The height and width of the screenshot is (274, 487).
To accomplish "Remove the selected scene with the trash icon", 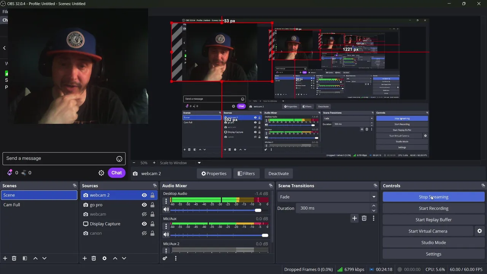I will tap(14, 258).
